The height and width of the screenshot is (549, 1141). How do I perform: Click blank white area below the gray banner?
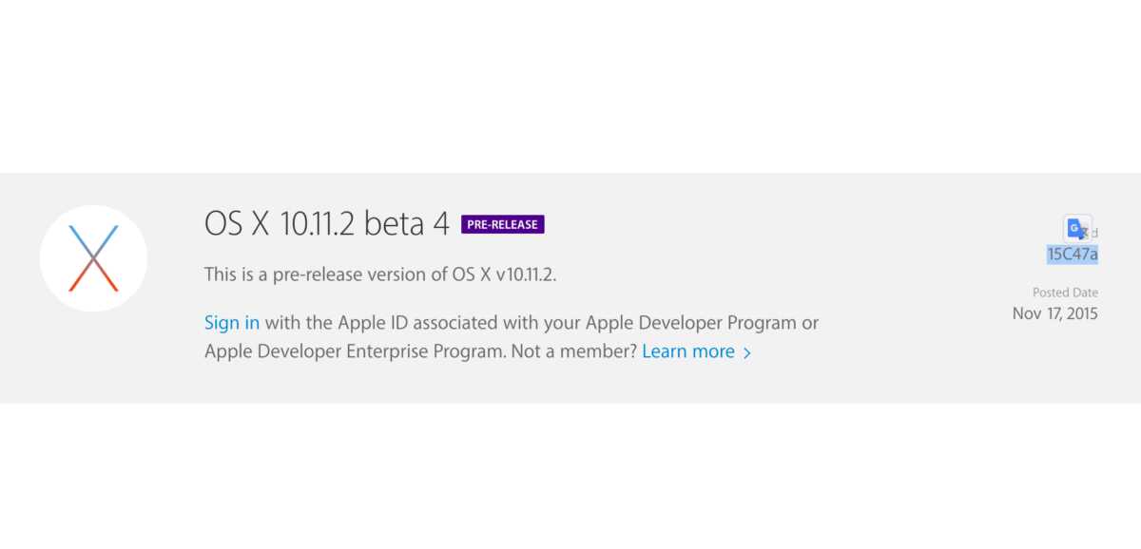click(570, 475)
